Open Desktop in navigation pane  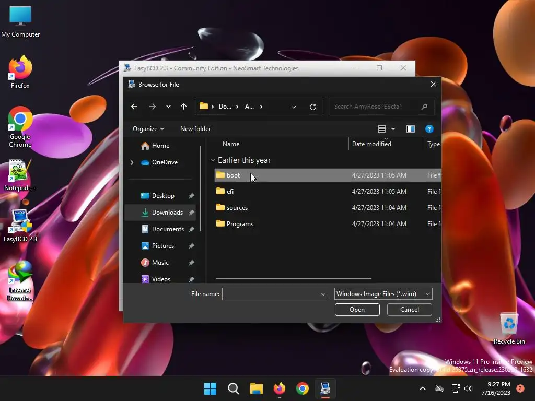point(163,196)
